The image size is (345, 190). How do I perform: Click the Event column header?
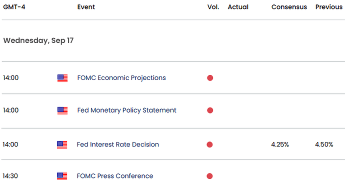[x=86, y=7]
